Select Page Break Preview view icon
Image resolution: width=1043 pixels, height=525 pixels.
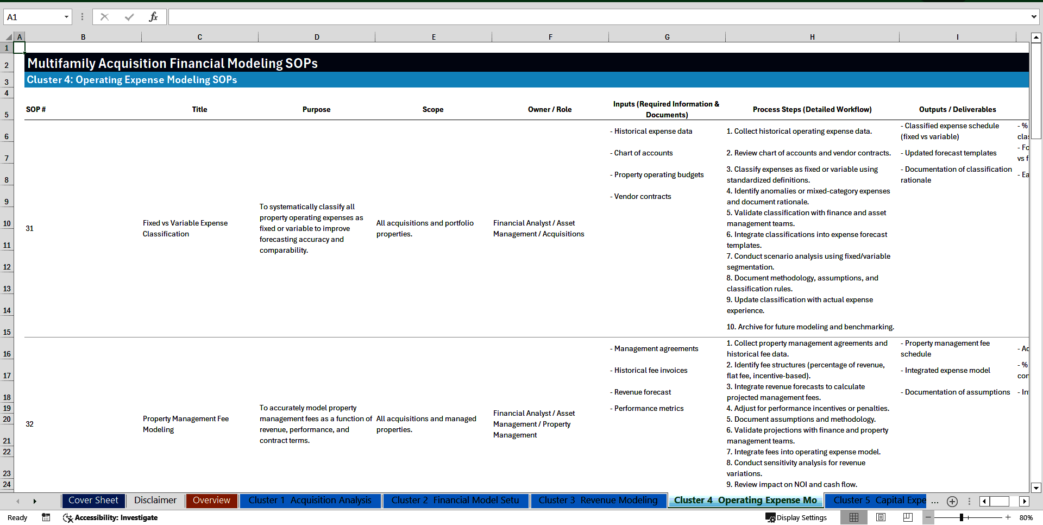tap(907, 517)
